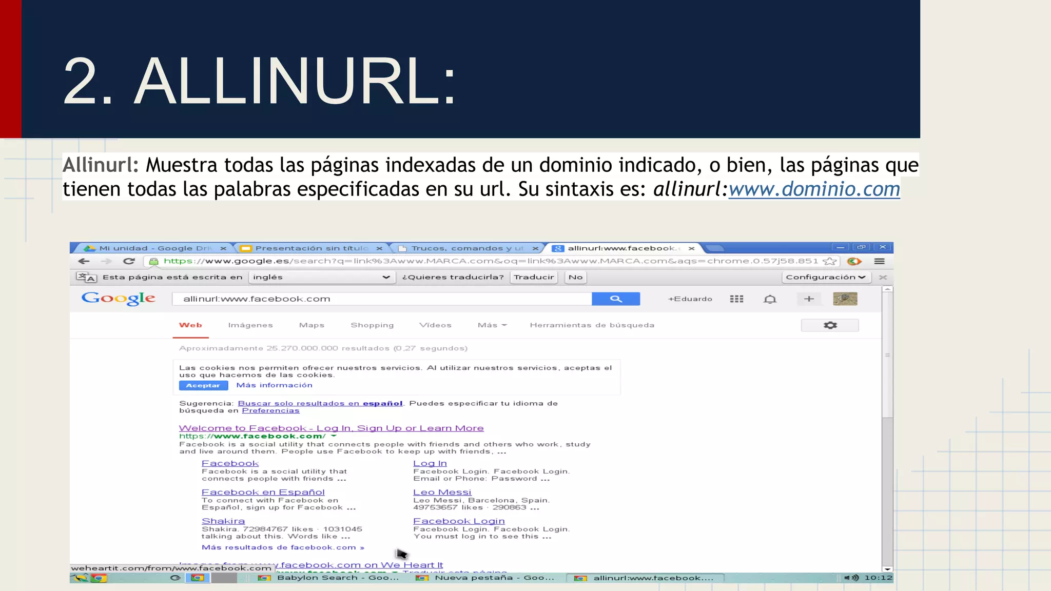Click page scrollbar down arrow

pyautogui.click(x=887, y=569)
